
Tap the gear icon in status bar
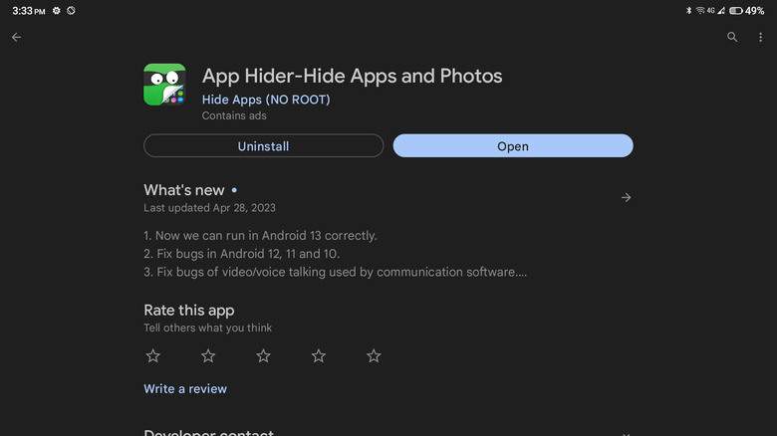click(x=56, y=10)
